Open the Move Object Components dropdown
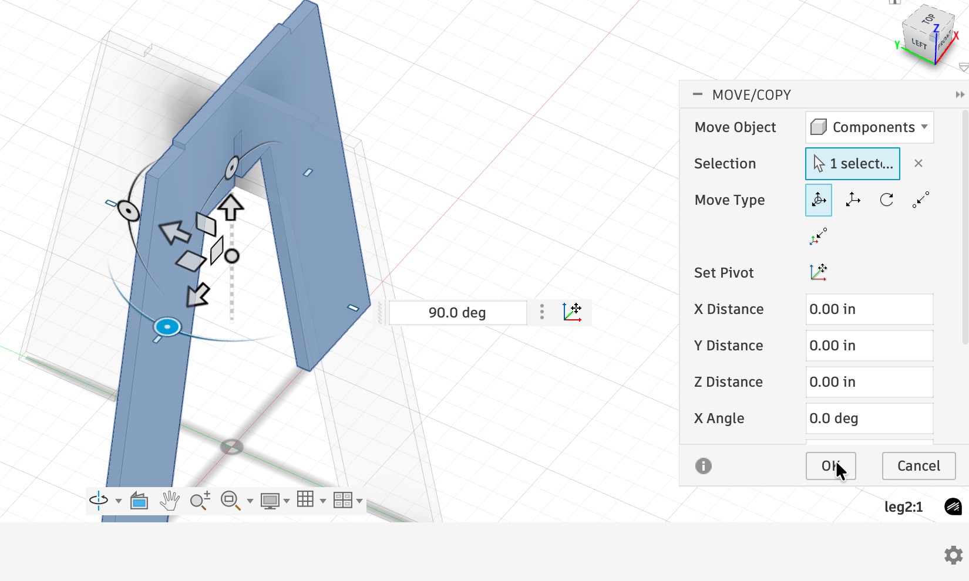969x581 pixels. (869, 127)
